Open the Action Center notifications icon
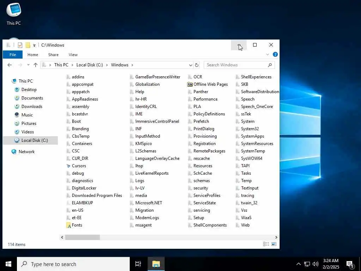 [x=350, y=265]
